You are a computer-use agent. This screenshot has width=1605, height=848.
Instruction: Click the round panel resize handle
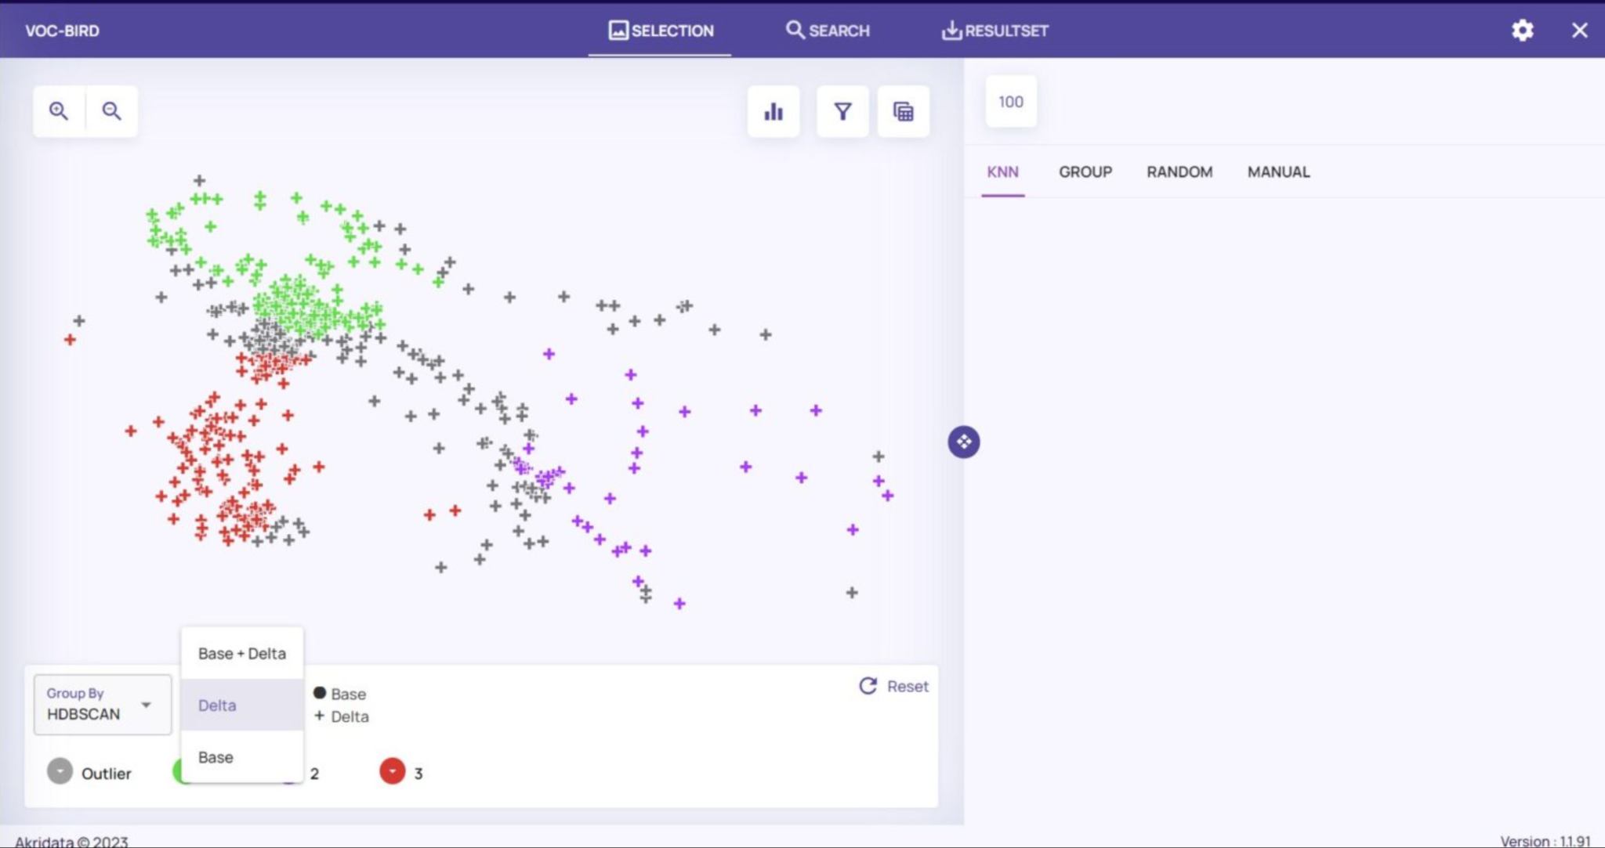(963, 442)
